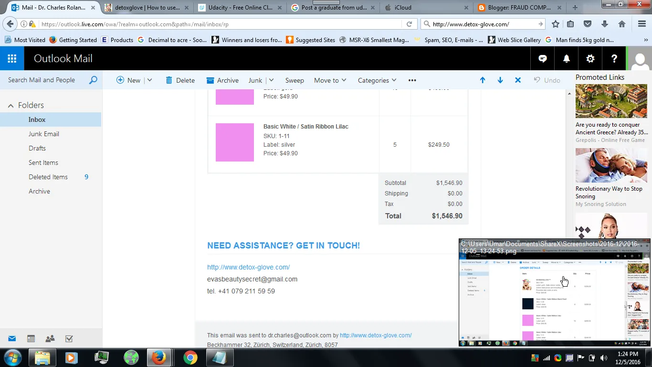
Task: Open Getting Started bookmark
Action: (73, 40)
